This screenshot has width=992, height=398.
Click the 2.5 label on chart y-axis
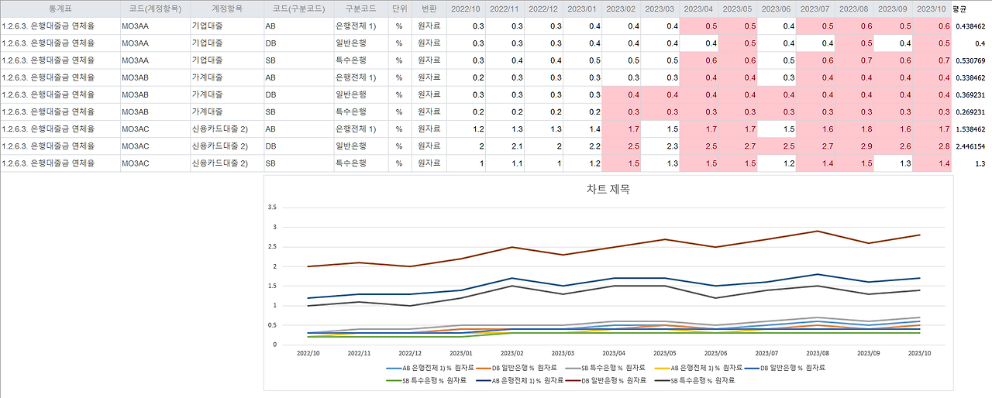tap(271, 247)
